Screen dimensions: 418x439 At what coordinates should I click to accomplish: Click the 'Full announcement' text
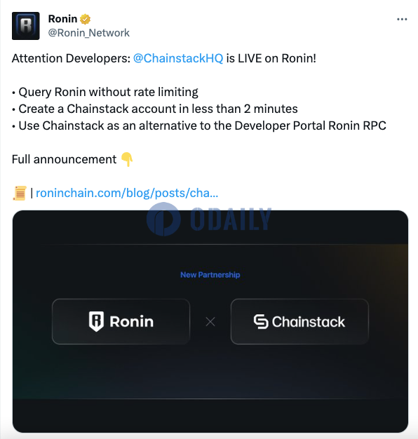click(64, 159)
